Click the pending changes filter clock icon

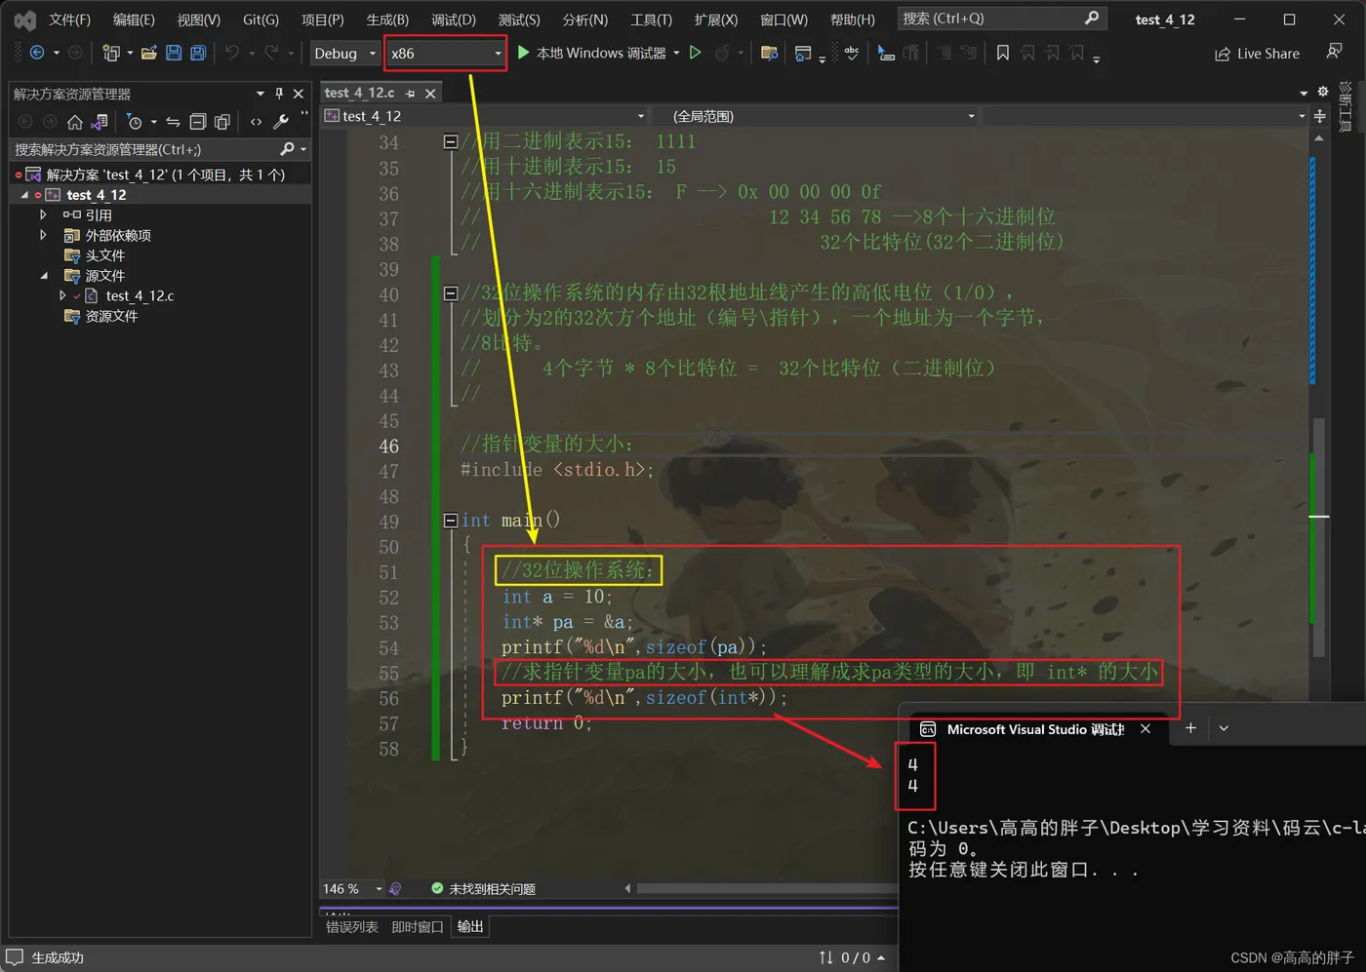pos(135,122)
